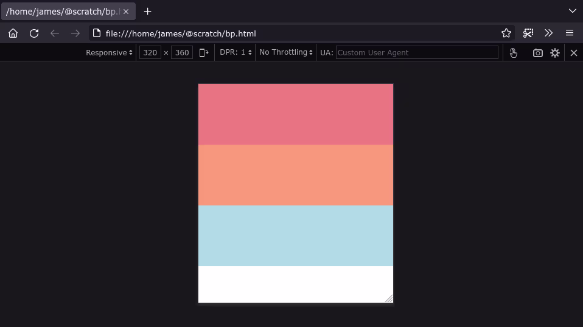This screenshot has height=327, width=583.
Task: Click the orange color block
Action: pos(296,175)
